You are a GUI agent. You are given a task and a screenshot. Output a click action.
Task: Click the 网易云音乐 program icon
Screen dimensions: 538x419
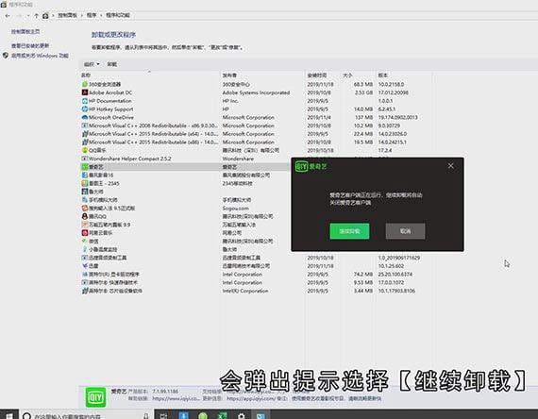tap(85, 233)
